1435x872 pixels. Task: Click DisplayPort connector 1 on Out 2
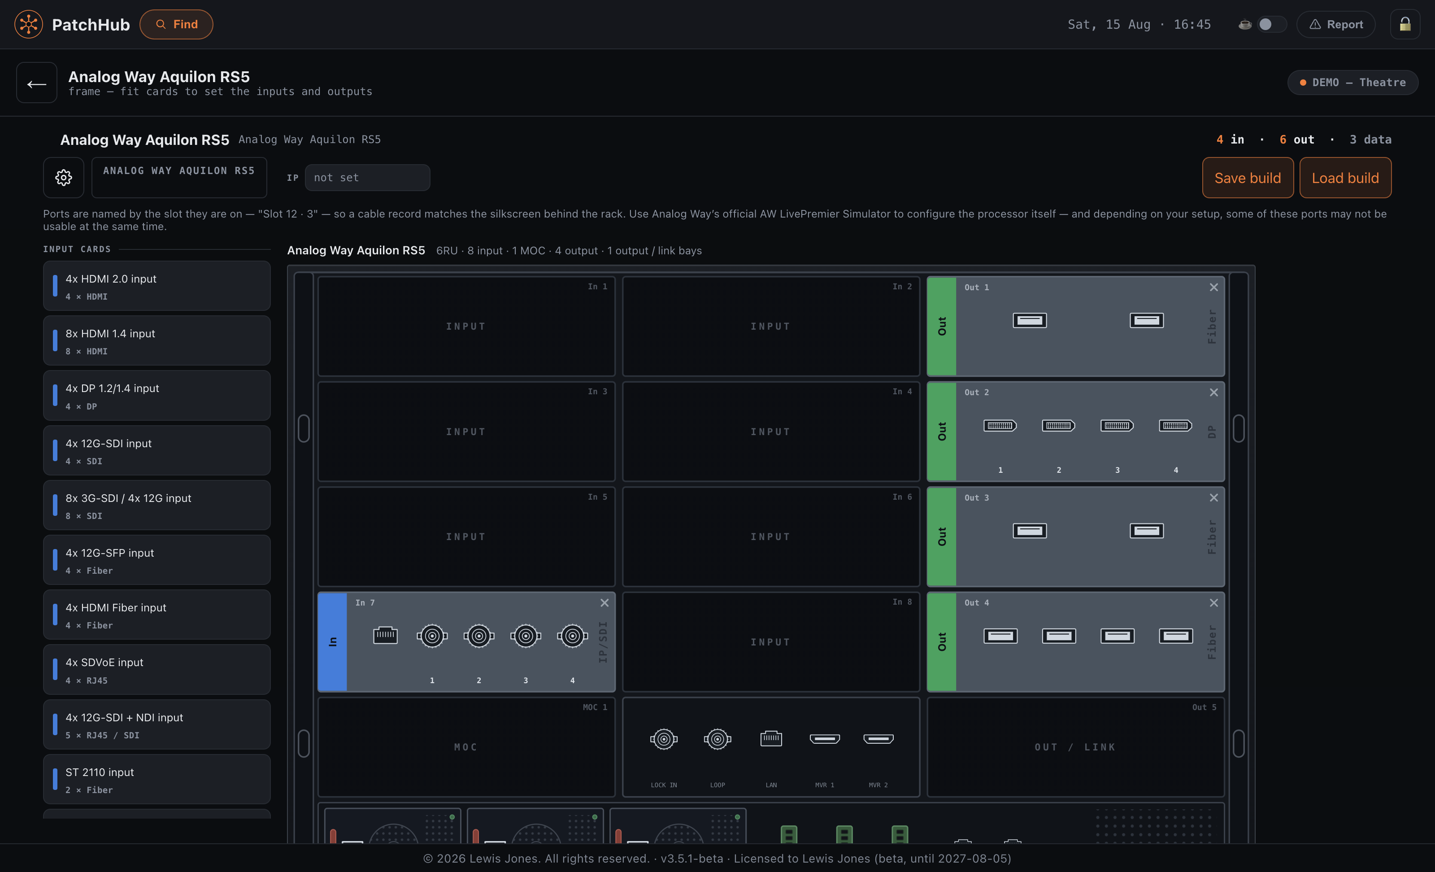[x=1000, y=426]
